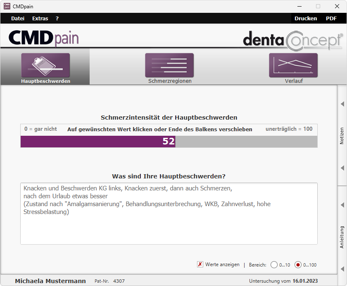Screen dimensions: 347x286
Task: Open the Datei menu
Action: pyautogui.click(x=18, y=18)
